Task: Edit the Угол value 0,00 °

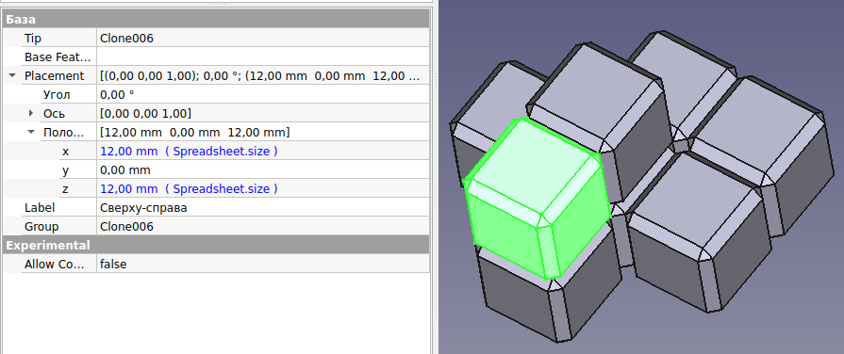Action: click(263, 94)
